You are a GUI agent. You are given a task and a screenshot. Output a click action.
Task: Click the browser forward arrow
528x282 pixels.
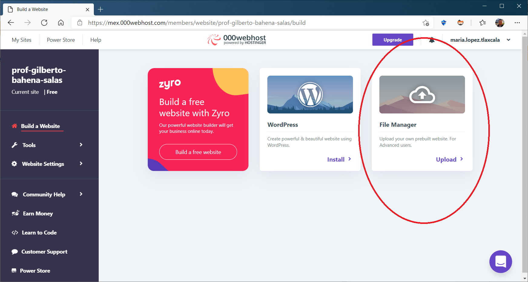pos(28,23)
